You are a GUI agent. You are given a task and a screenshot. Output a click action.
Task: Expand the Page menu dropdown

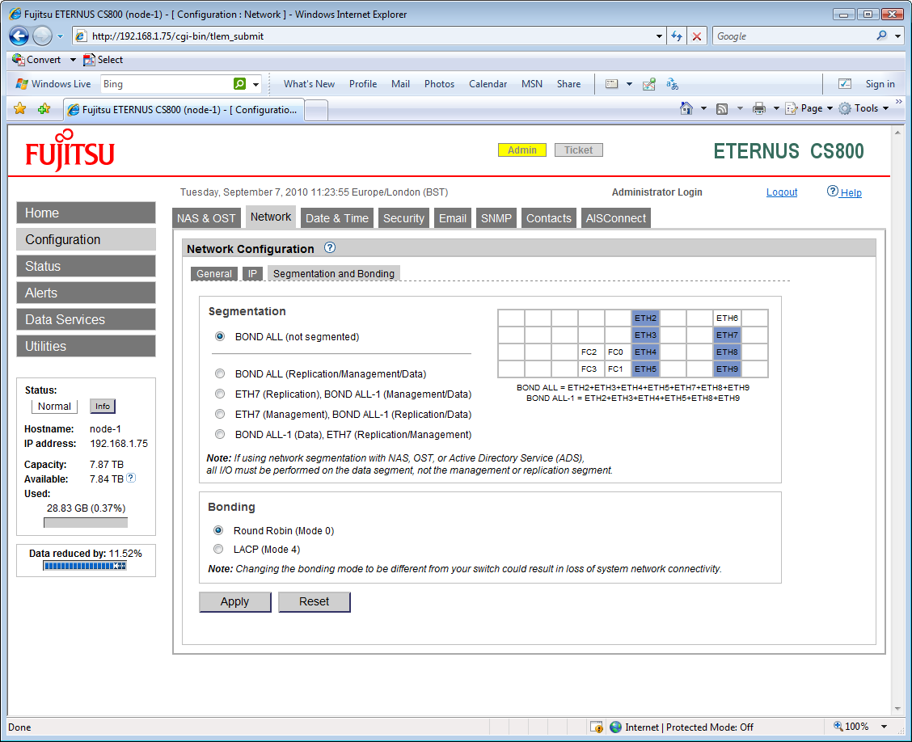830,109
